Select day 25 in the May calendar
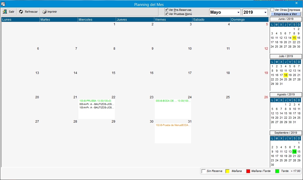The width and height of the screenshot is (303, 180). (228, 97)
